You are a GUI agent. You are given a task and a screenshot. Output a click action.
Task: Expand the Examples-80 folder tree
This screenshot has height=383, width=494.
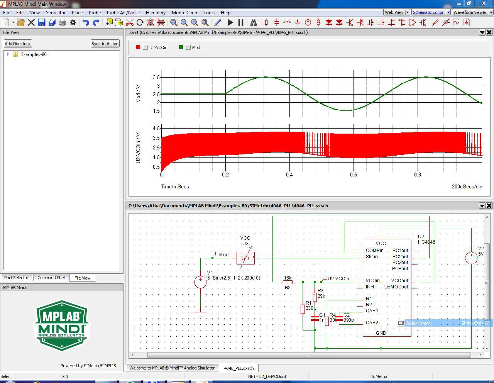click(8, 54)
